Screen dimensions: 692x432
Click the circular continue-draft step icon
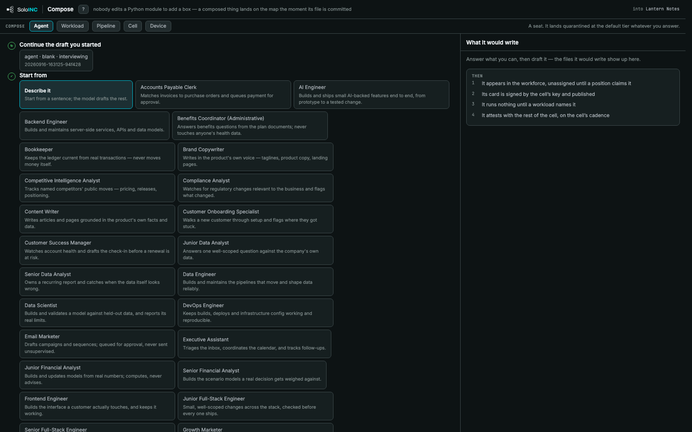pyautogui.click(x=12, y=45)
